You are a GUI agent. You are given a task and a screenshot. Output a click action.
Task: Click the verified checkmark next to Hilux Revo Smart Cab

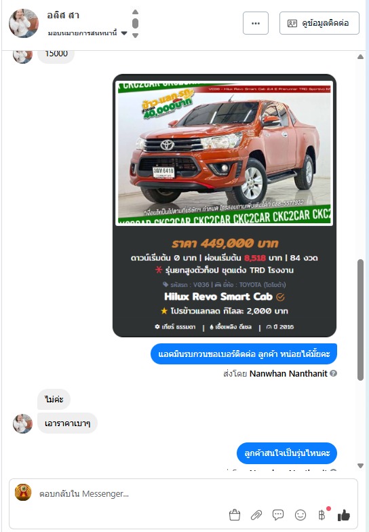point(280,297)
